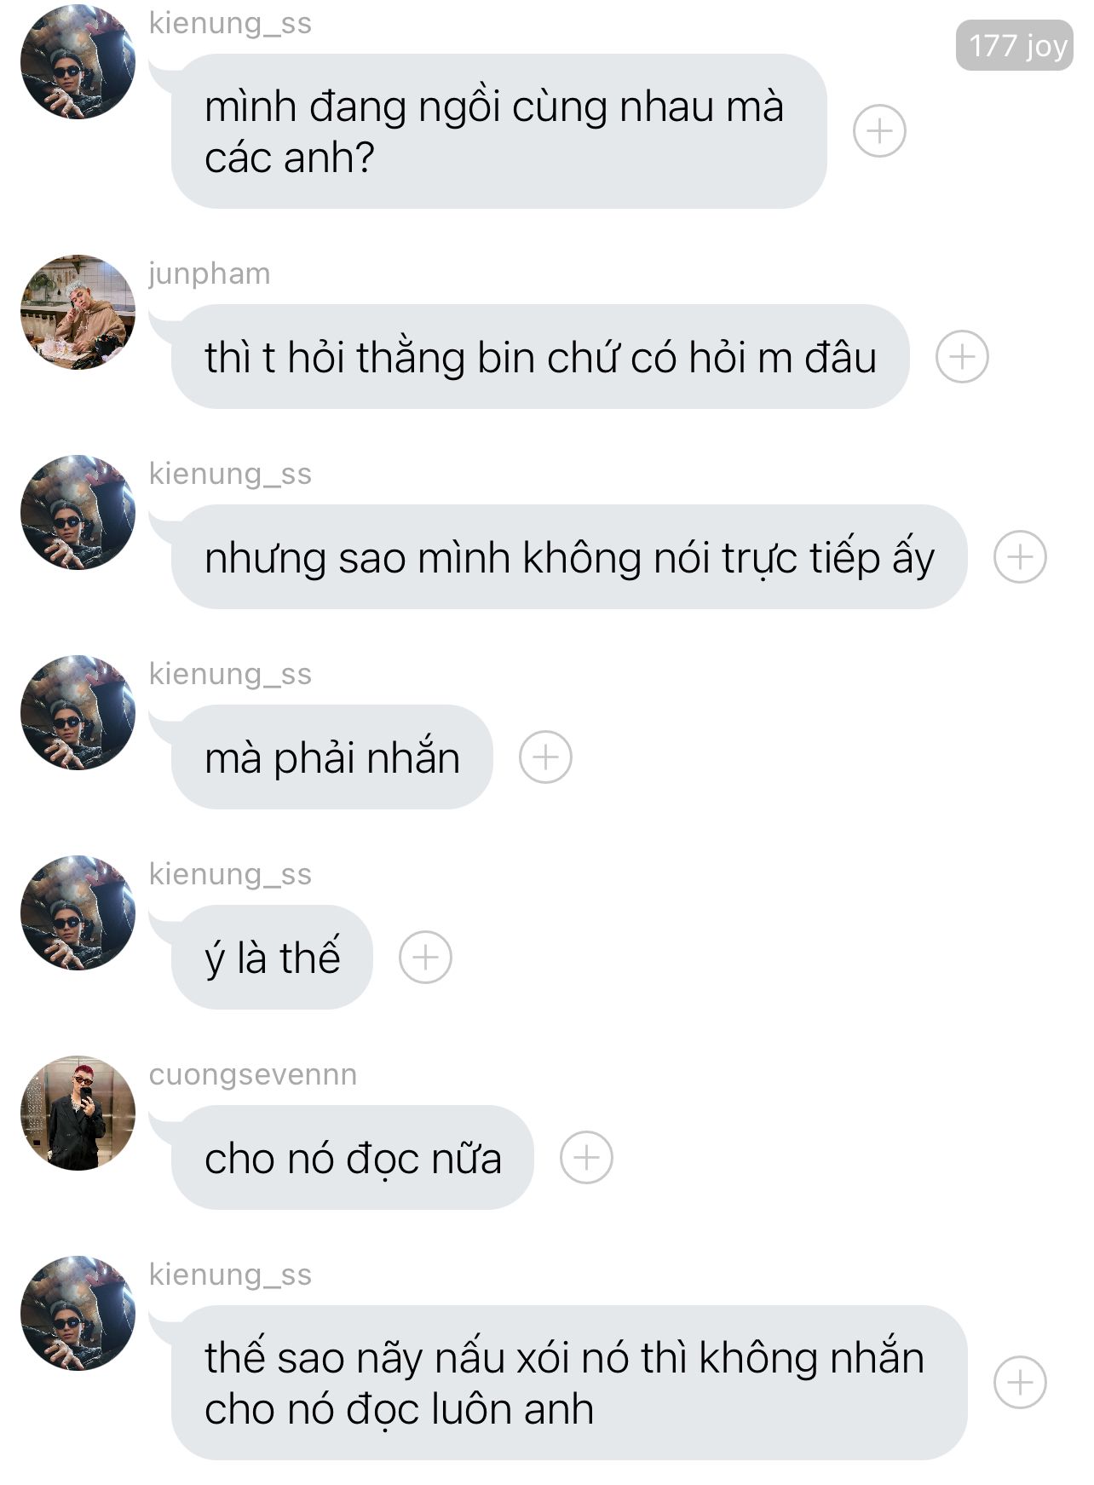
Task: Open kienung_ss avatar beside the last message
Action: [x=78, y=1313]
